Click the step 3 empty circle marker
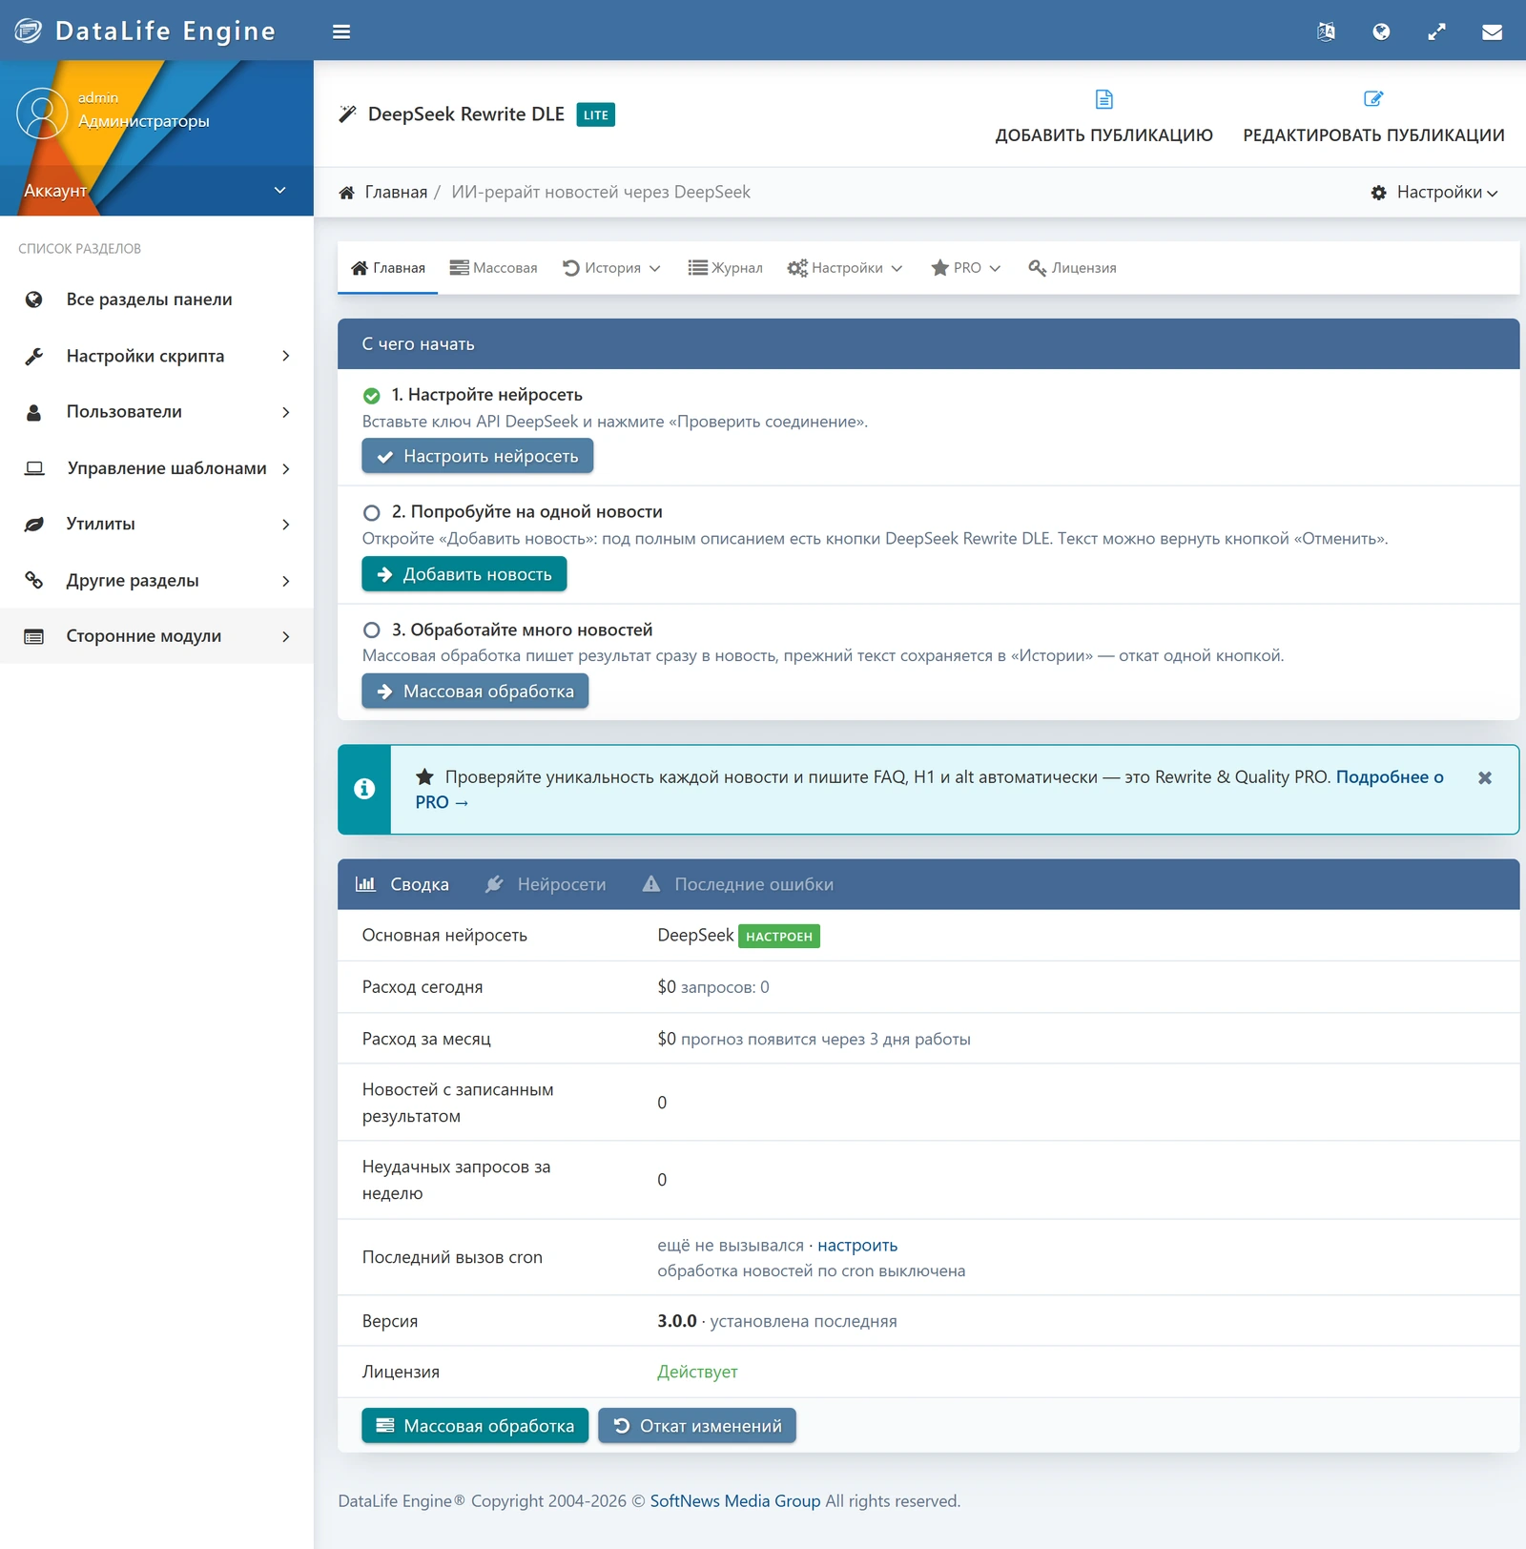Image resolution: width=1526 pixels, height=1549 pixels. click(x=372, y=630)
